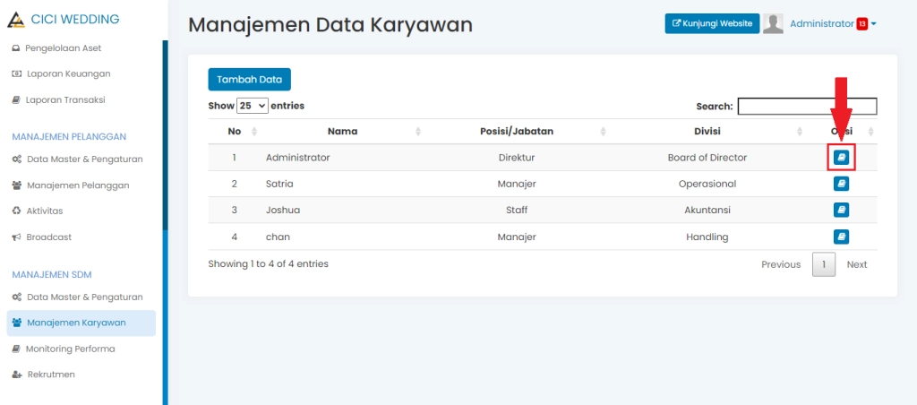This screenshot has width=917, height=405.
Task: Click the Tambah Data button
Action: click(x=249, y=79)
